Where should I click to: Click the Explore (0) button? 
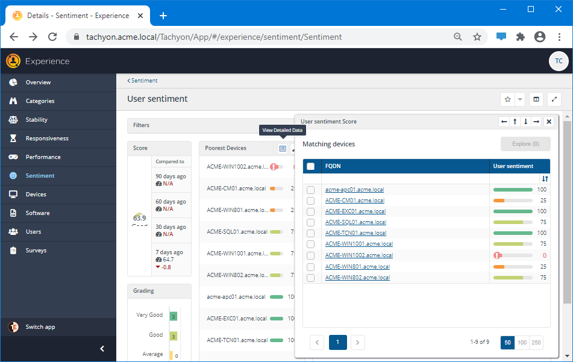[x=525, y=144]
